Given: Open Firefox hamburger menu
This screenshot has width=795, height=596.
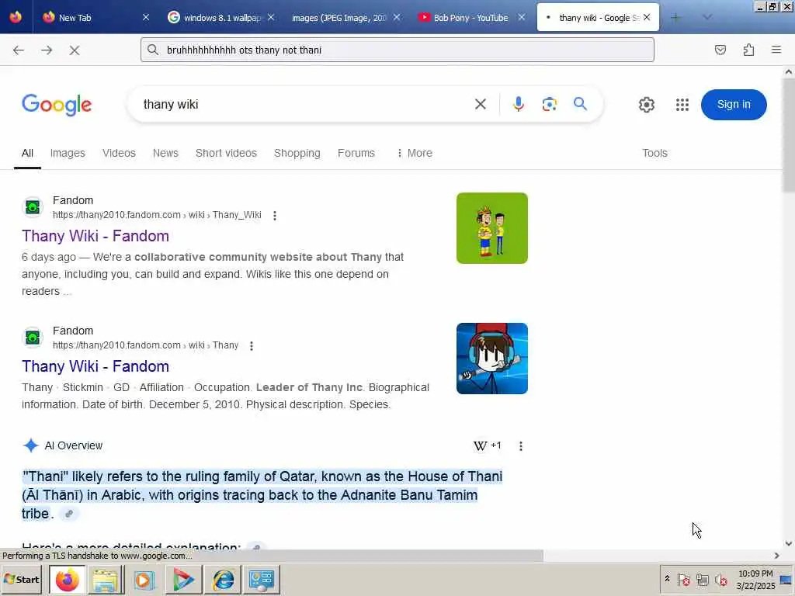Looking at the screenshot, I should pos(776,50).
